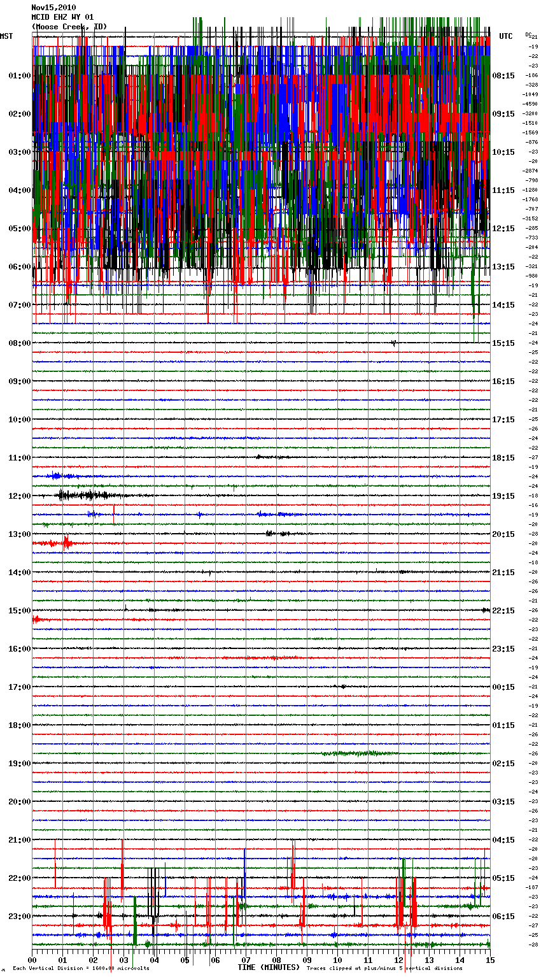
Task: Click the DC offset value "-3200"
Action: 530,113
